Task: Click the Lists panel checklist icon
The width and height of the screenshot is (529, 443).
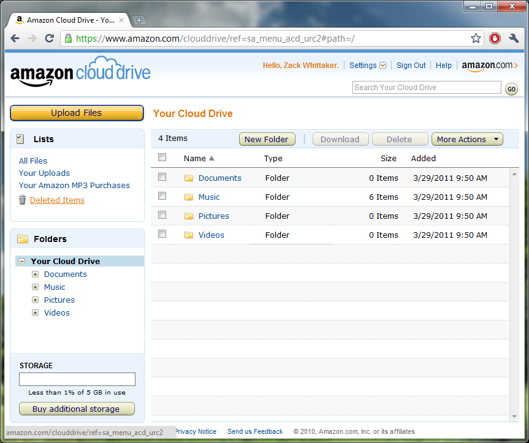Action: click(20, 139)
